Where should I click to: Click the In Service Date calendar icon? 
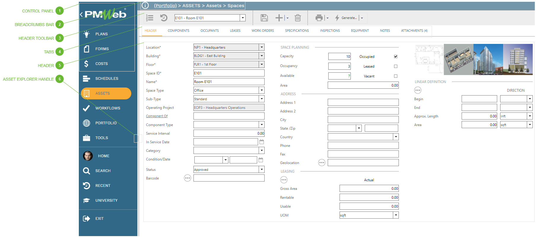[262, 142]
